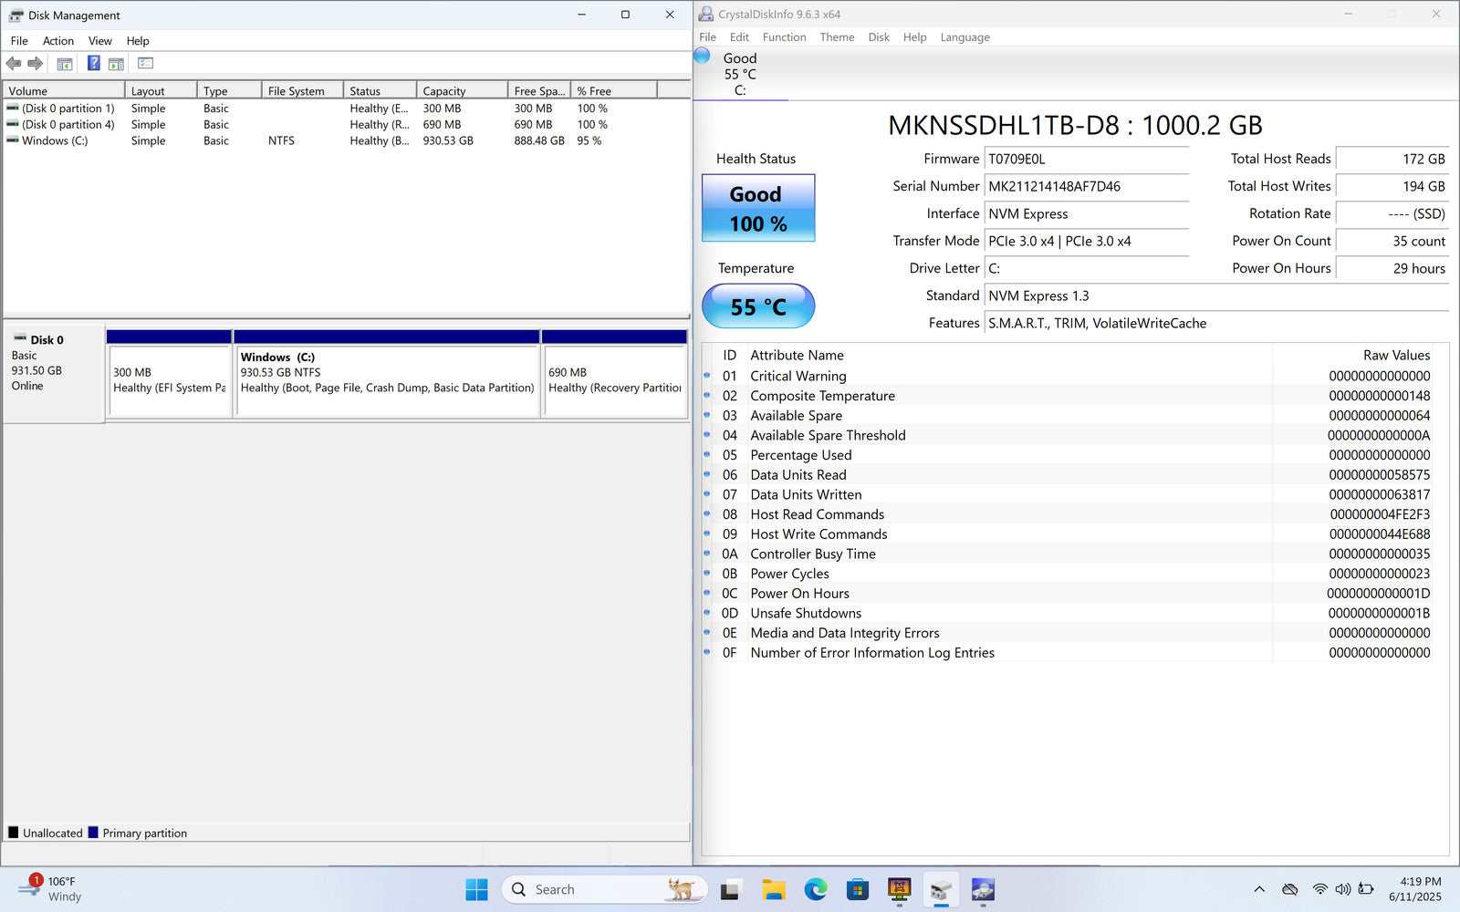Launch File Explorer from taskbar
The image size is (1460, 912).
773,889
